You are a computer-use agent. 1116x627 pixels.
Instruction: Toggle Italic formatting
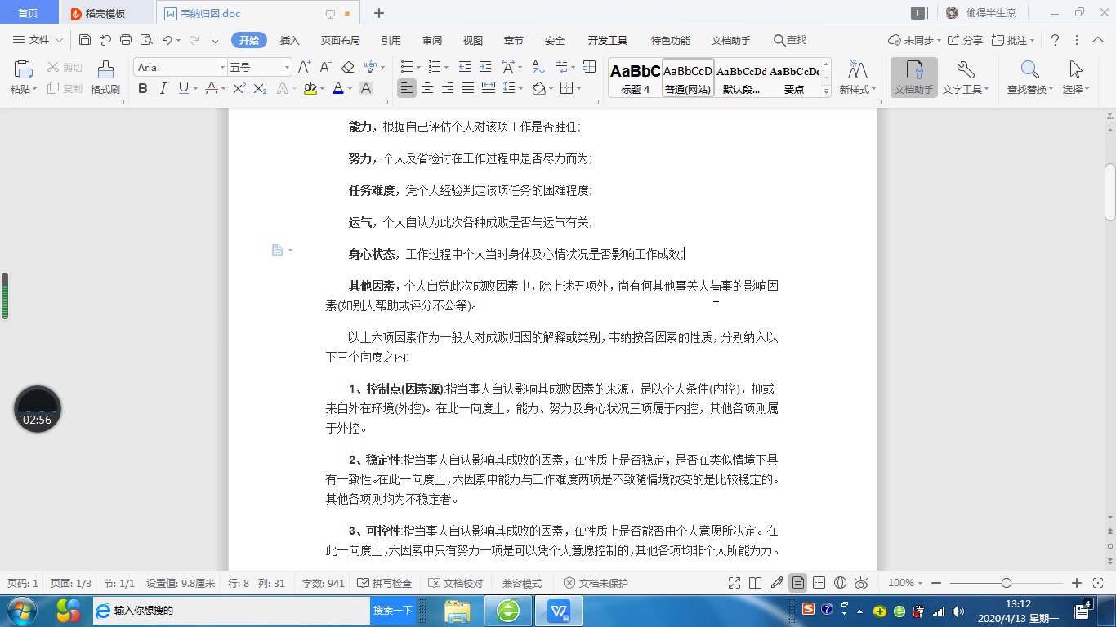click(163, 88)
